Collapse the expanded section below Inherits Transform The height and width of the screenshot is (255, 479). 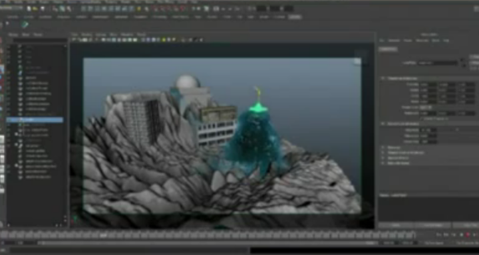(x=383, y=124)
